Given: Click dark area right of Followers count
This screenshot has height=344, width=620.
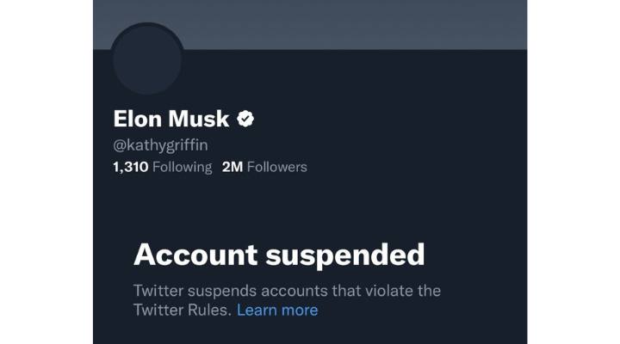Looking at the screenshot, I should pos(413,167).
